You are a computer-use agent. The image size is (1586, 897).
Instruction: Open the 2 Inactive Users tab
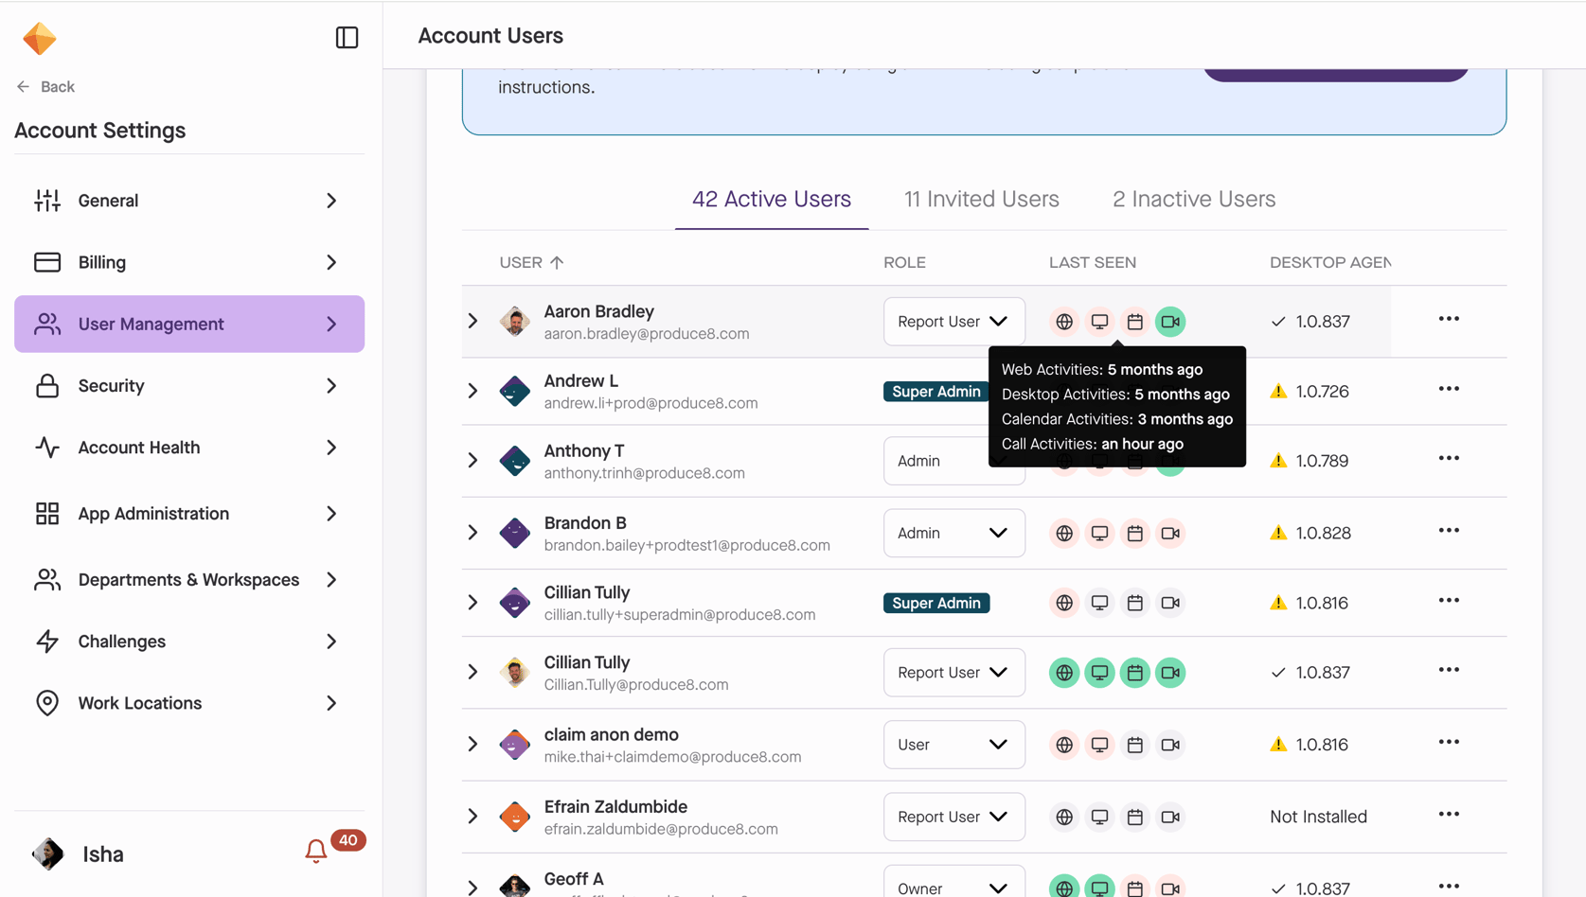[1193, 199]
